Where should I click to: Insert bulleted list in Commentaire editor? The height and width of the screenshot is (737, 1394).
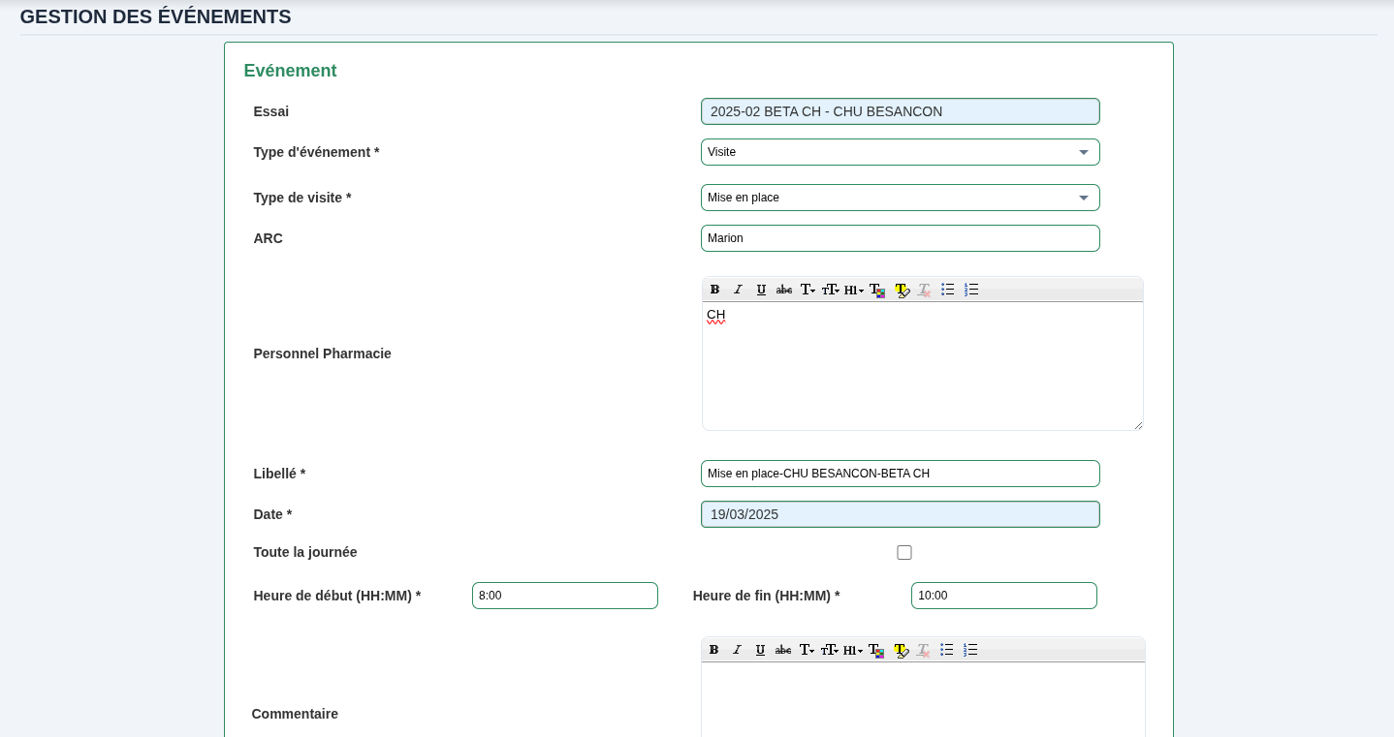point(947,650)
